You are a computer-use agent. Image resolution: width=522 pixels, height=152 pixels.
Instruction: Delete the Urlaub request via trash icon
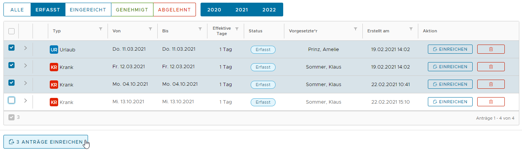coord(491,49)
